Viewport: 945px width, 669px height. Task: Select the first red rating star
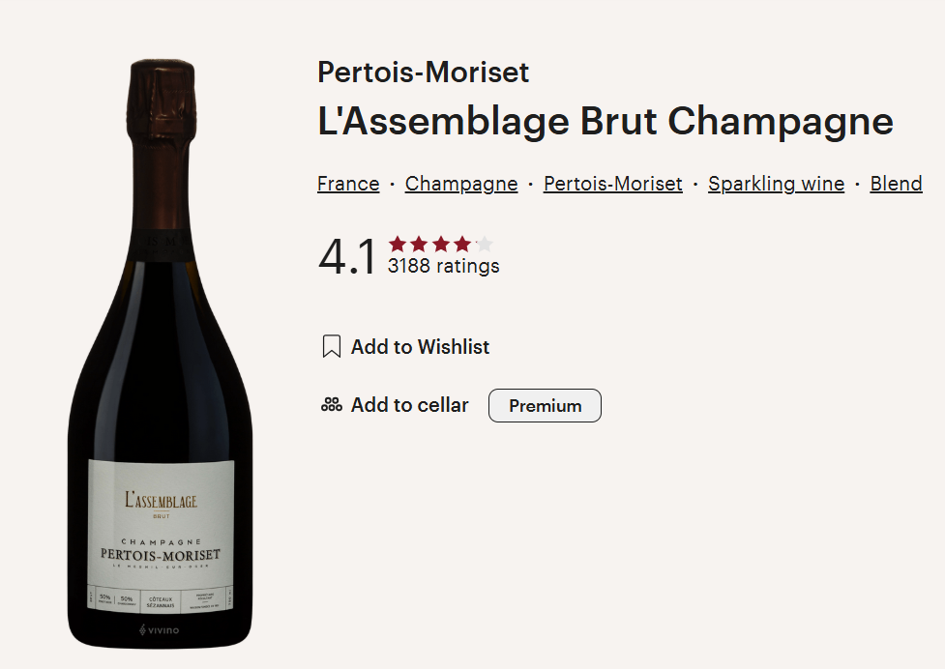398,244
